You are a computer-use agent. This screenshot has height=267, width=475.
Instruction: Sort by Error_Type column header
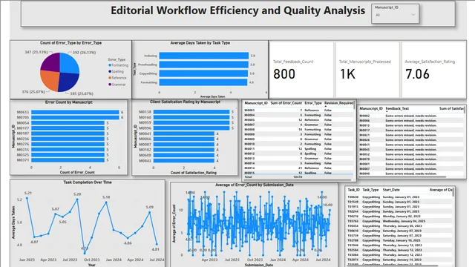click(x=313, y=103)
